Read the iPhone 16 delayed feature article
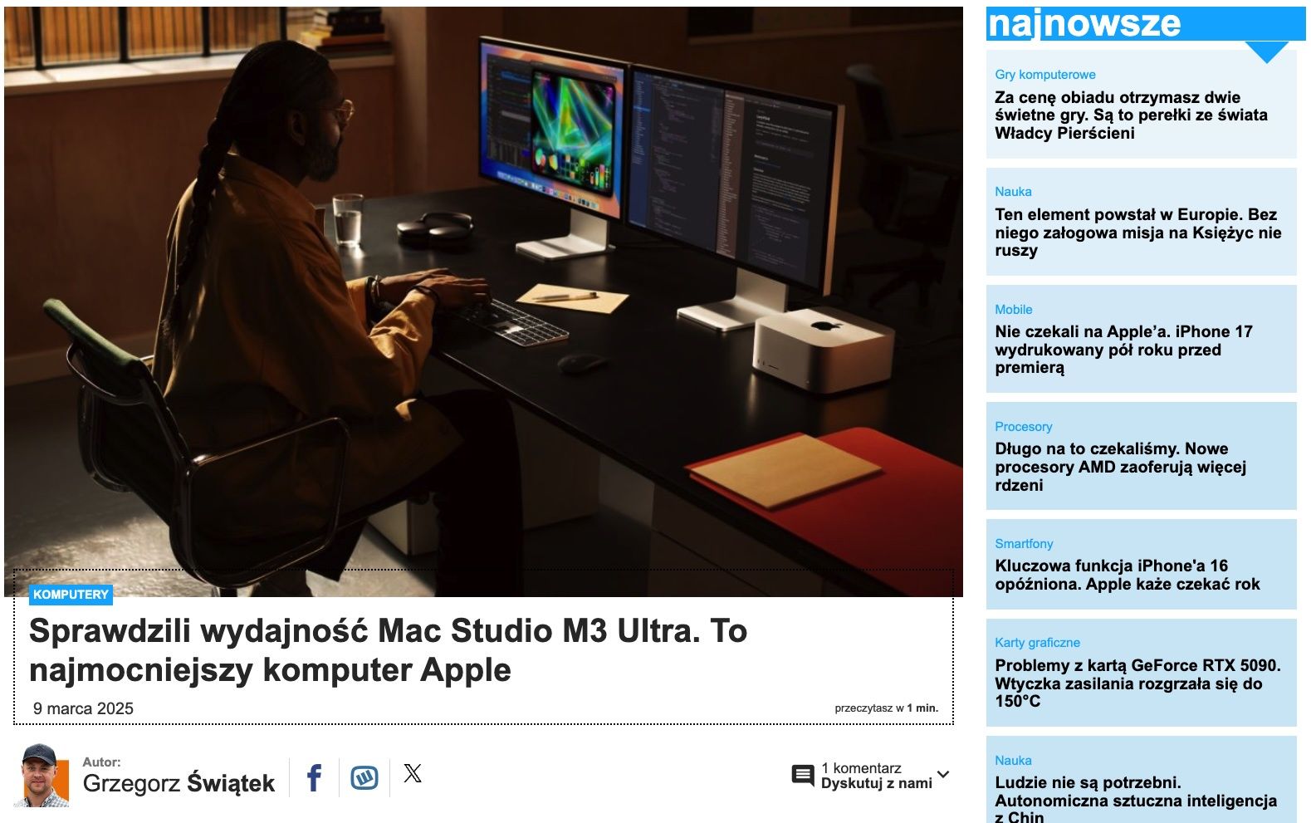Image resolution: width=1311 pixels, height=823 pixels. [x=1128, y=575]
